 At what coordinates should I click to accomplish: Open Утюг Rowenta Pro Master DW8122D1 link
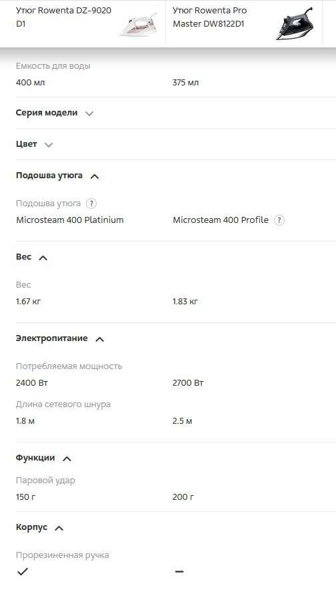[x=209, y=17]
